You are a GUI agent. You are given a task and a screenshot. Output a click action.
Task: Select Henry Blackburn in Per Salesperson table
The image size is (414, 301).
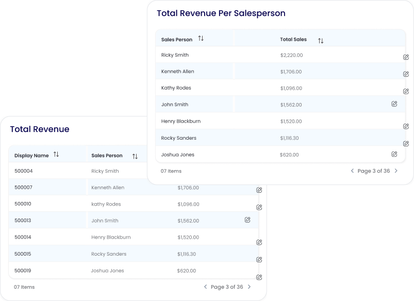coord(181,121)
